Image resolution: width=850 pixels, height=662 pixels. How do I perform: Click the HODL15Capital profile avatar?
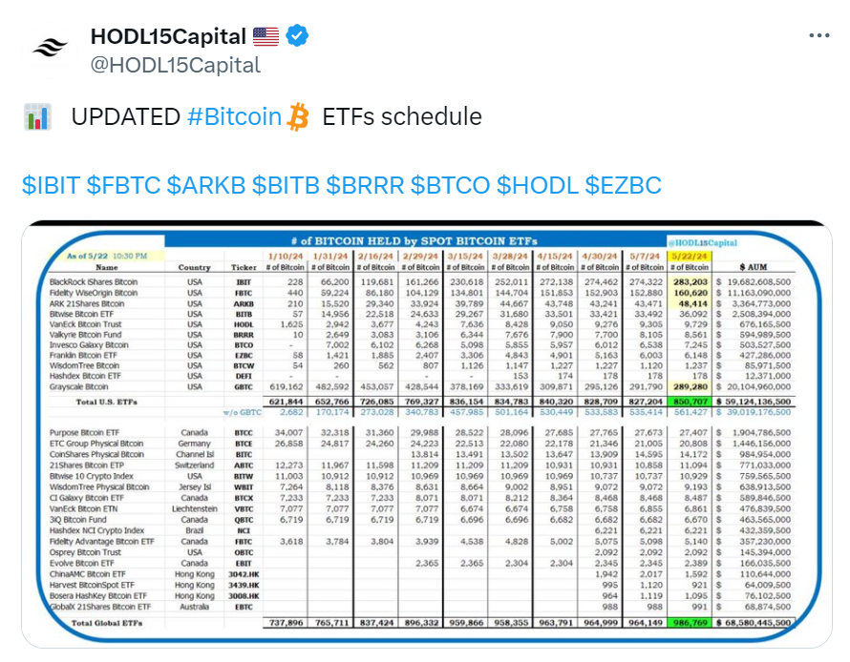(x=50, y=49)
